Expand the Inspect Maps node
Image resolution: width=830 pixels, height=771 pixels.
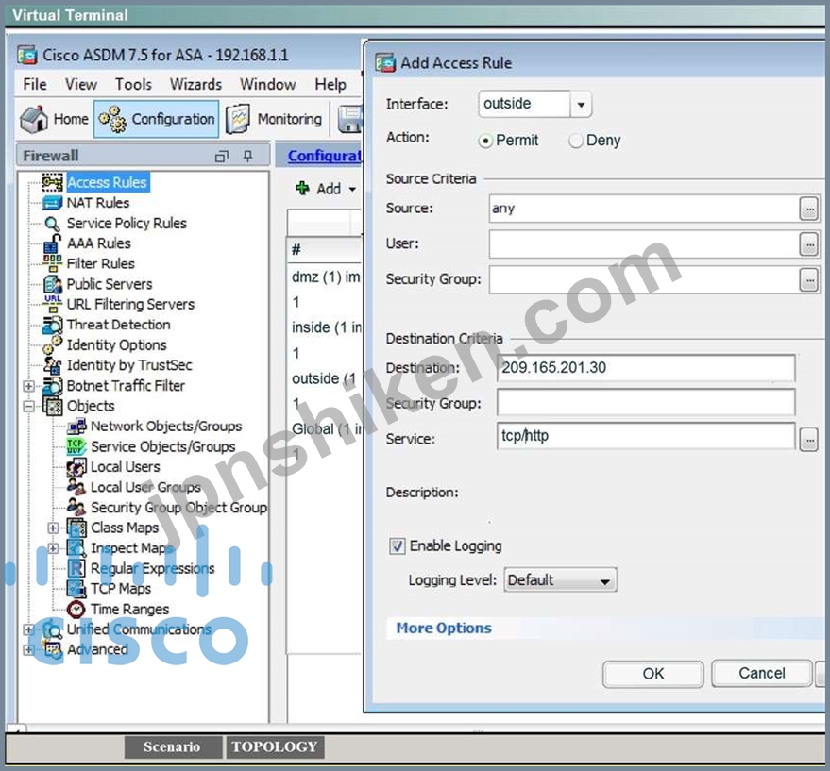coord(53,548)
